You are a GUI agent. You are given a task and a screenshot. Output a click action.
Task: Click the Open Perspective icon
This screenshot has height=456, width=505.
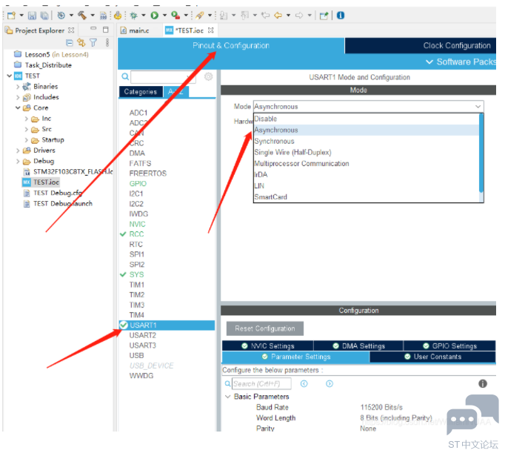coord(324,15)
